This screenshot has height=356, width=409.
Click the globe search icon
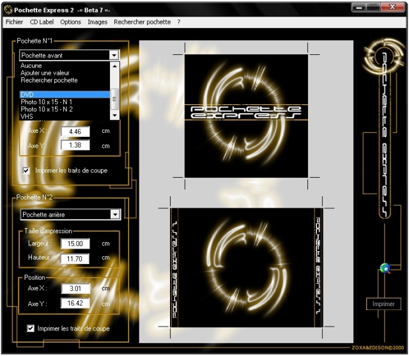click(385, 268)
